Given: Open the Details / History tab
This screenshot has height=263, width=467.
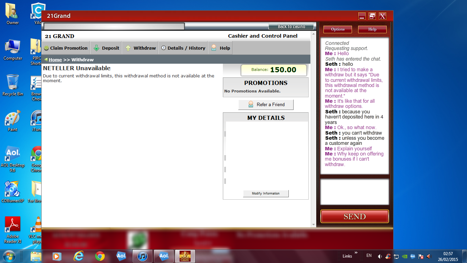Looking at the screenshot, I should point(183,48).
